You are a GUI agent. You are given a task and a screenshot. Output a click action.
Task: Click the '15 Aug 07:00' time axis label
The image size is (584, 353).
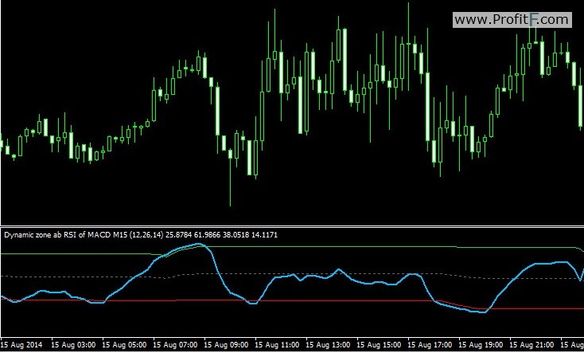(x=175, y=344)
